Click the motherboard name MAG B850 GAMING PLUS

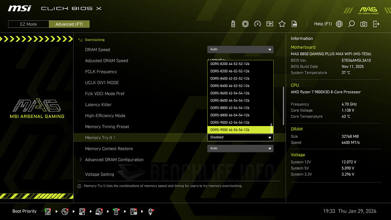point(331,54)
